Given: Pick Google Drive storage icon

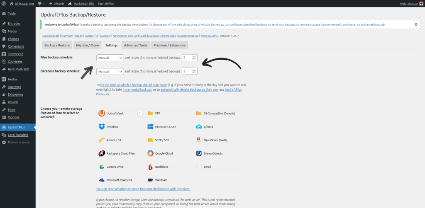Looking at the screenshot, I should tap(102, 167).
